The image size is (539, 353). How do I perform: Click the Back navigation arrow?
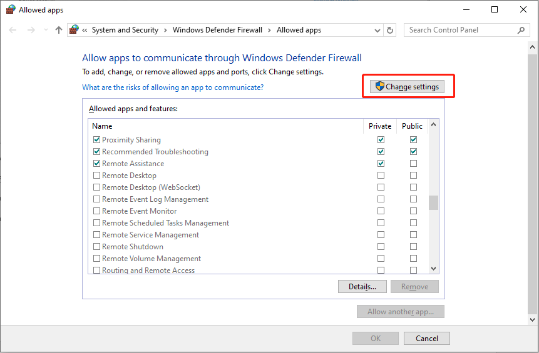13,30
